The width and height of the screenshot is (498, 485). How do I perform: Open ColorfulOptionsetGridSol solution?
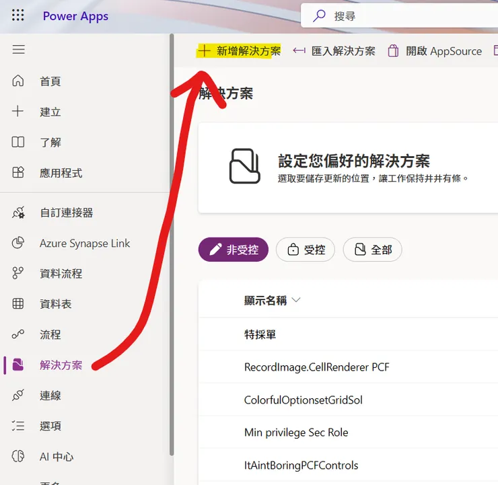(304, 400)
